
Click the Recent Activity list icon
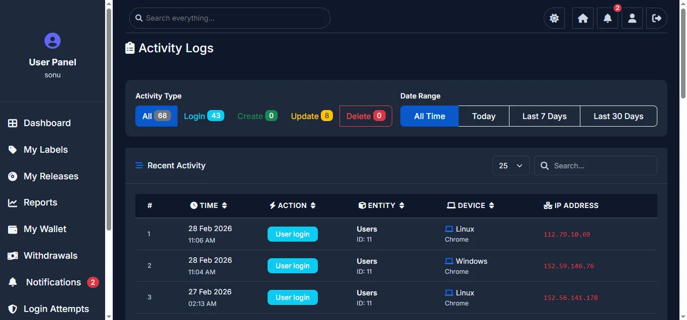point(139,165)
